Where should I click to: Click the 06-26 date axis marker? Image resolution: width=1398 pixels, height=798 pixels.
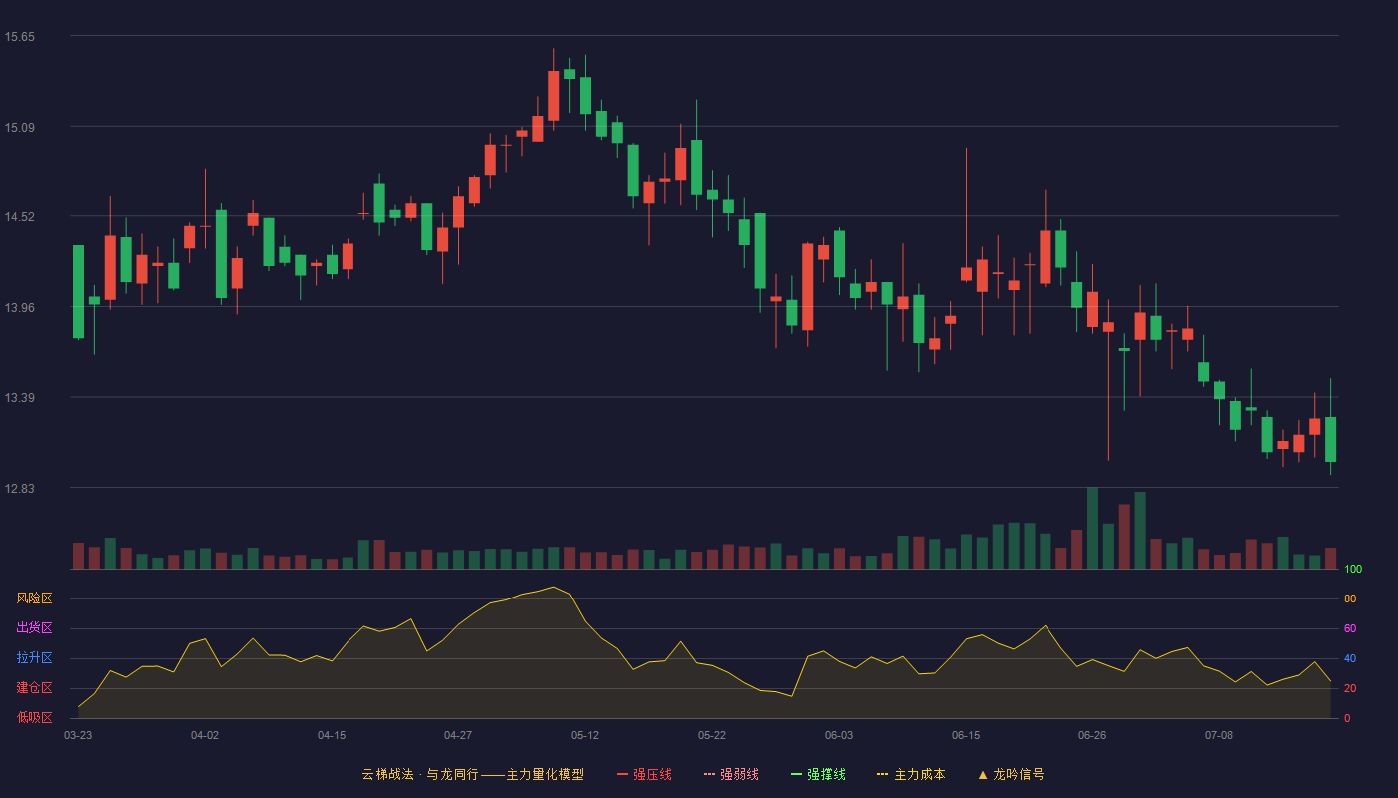point(1092,735)
